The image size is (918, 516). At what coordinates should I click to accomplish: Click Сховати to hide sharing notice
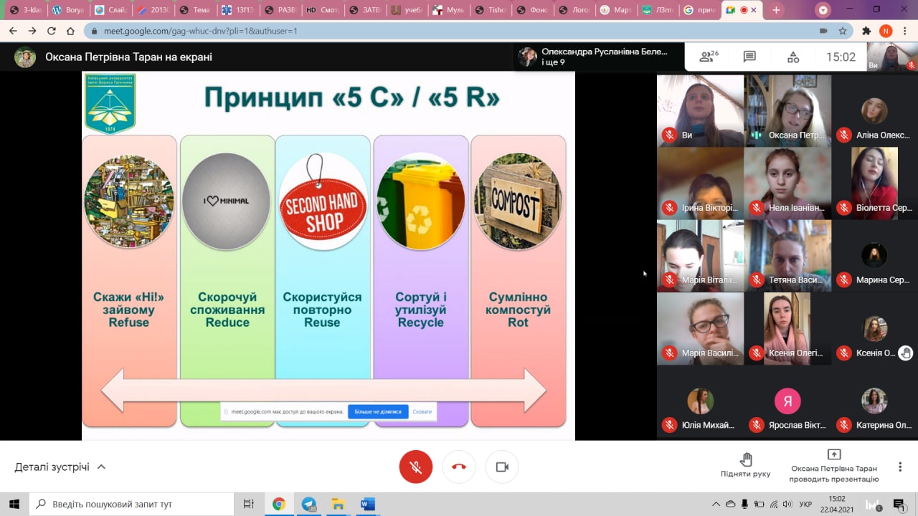click(422, 411)
